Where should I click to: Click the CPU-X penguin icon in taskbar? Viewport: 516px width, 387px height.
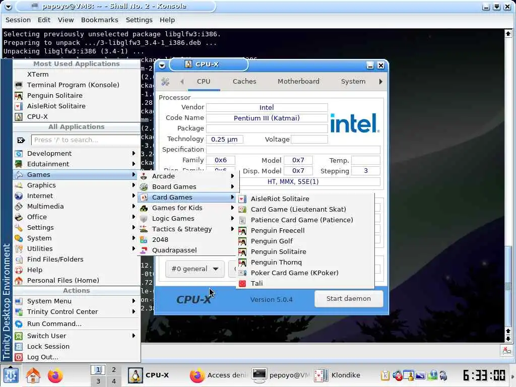[135, 375]
